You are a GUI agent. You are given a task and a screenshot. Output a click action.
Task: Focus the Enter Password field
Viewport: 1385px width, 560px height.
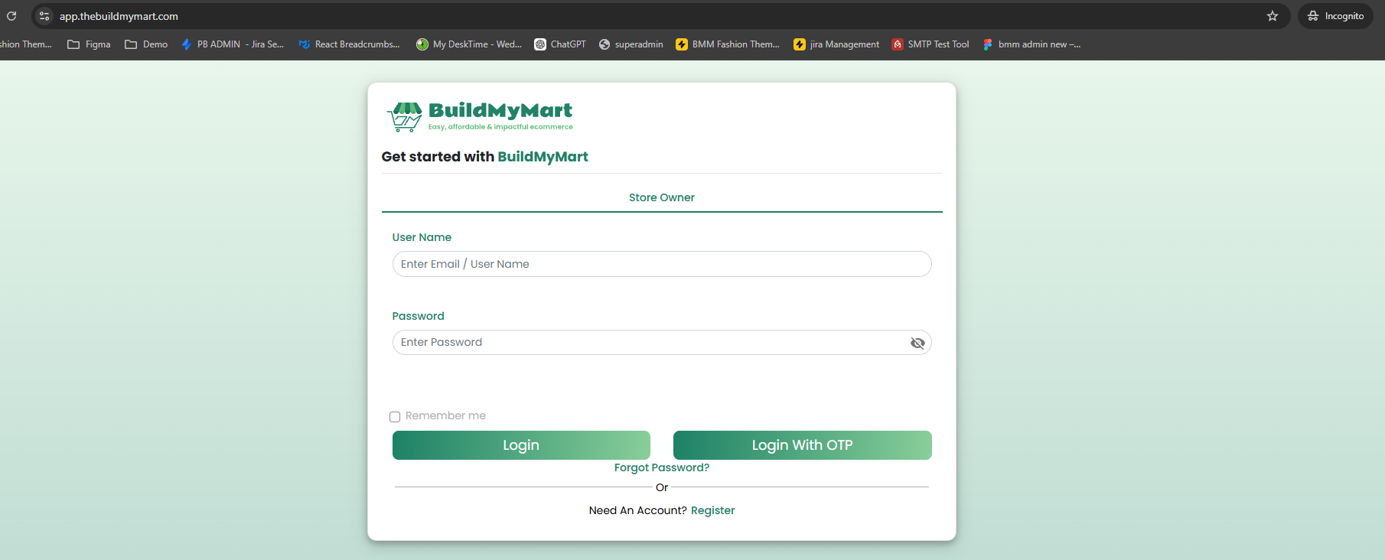[x=662, y=342]
